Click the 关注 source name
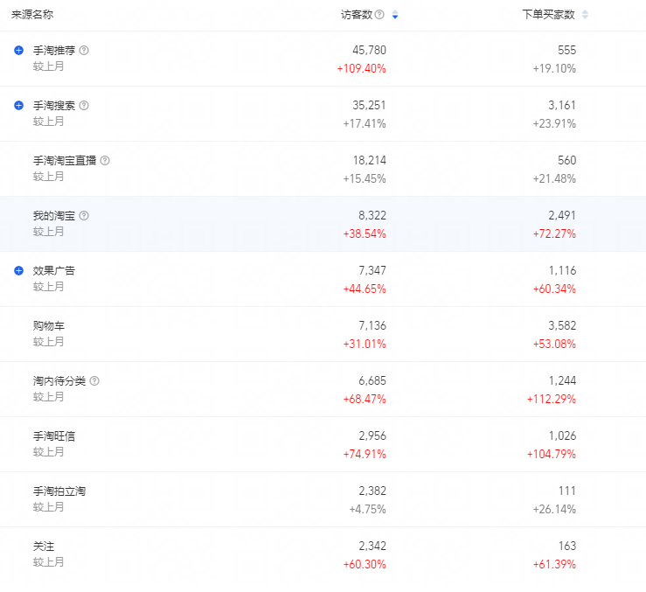 coord(44,547)
